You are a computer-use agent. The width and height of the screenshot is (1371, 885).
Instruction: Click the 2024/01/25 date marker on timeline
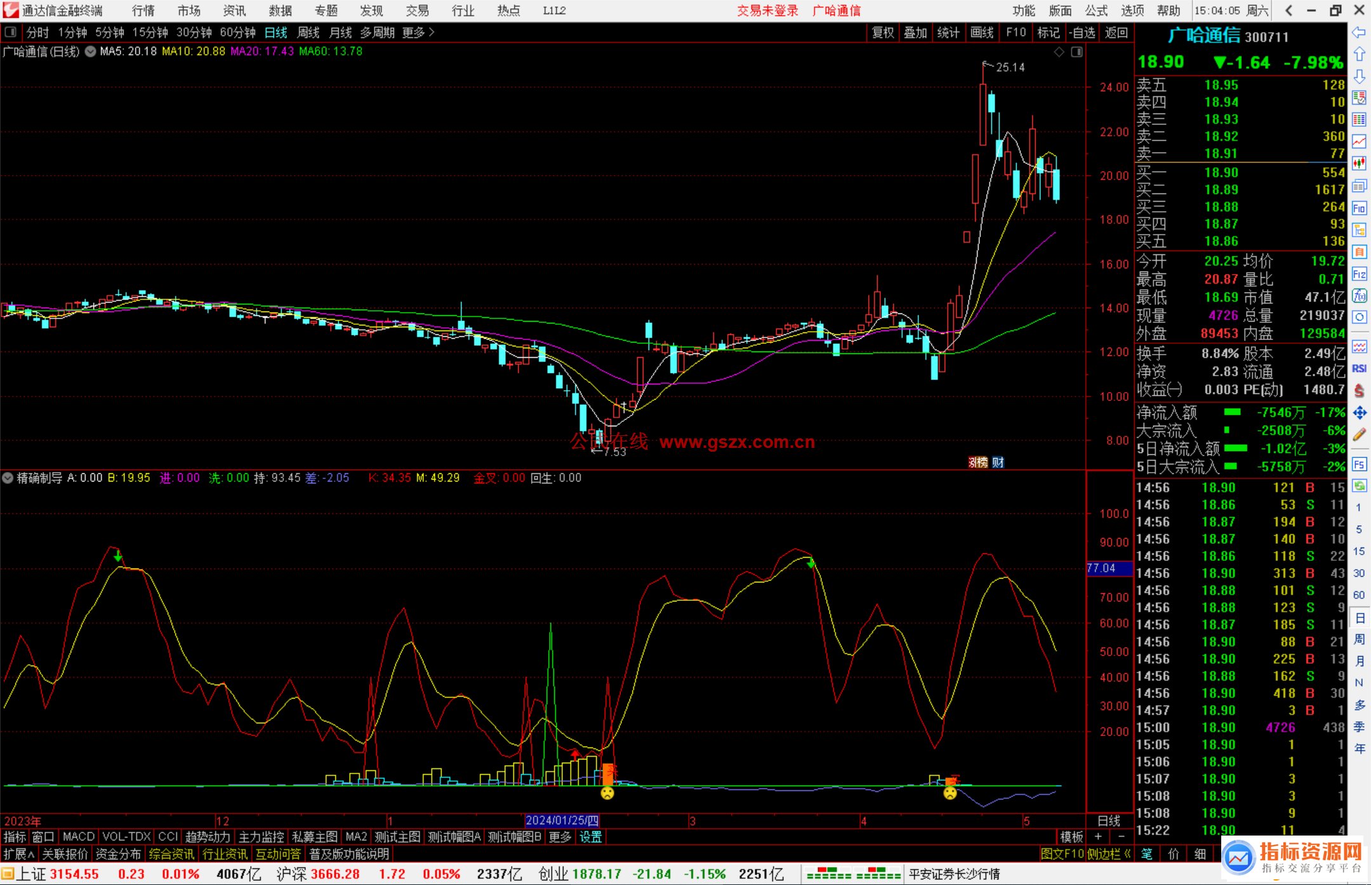[562, 820]
